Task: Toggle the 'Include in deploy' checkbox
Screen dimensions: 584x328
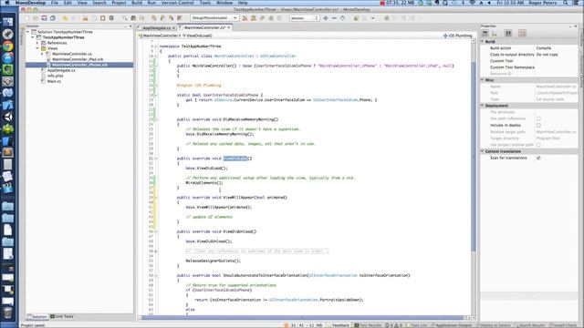Action: [x=538, y=126]
